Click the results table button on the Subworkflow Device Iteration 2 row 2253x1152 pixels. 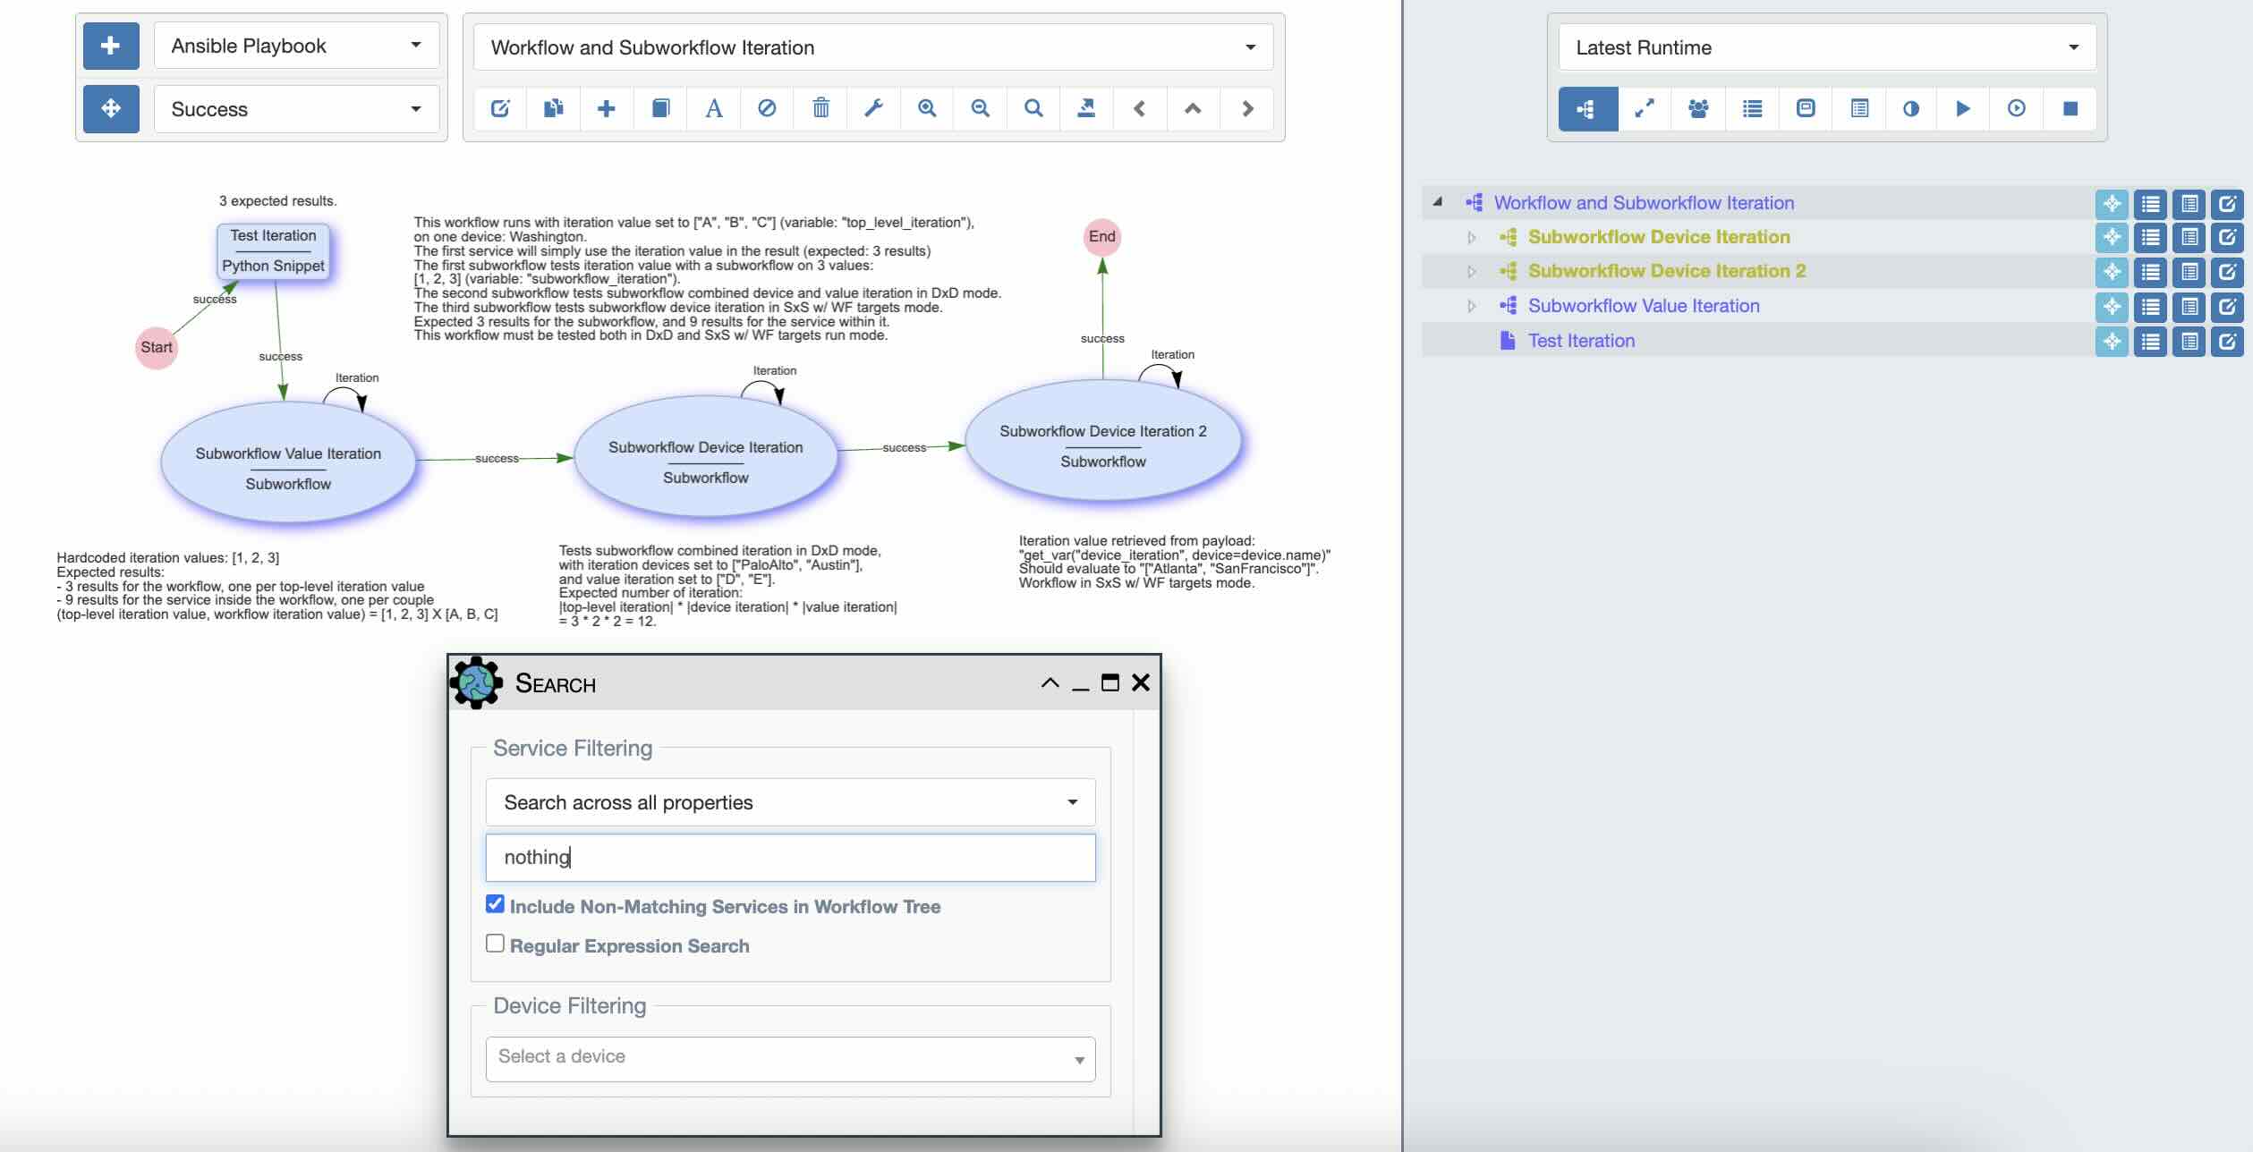(2189, 272)
